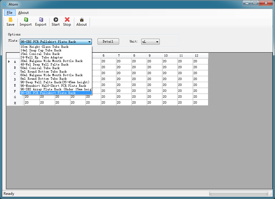Image resolution: width=275 pixels, height=199 pixels.
Task: Click cell in row A column 7
Action: 123,61
